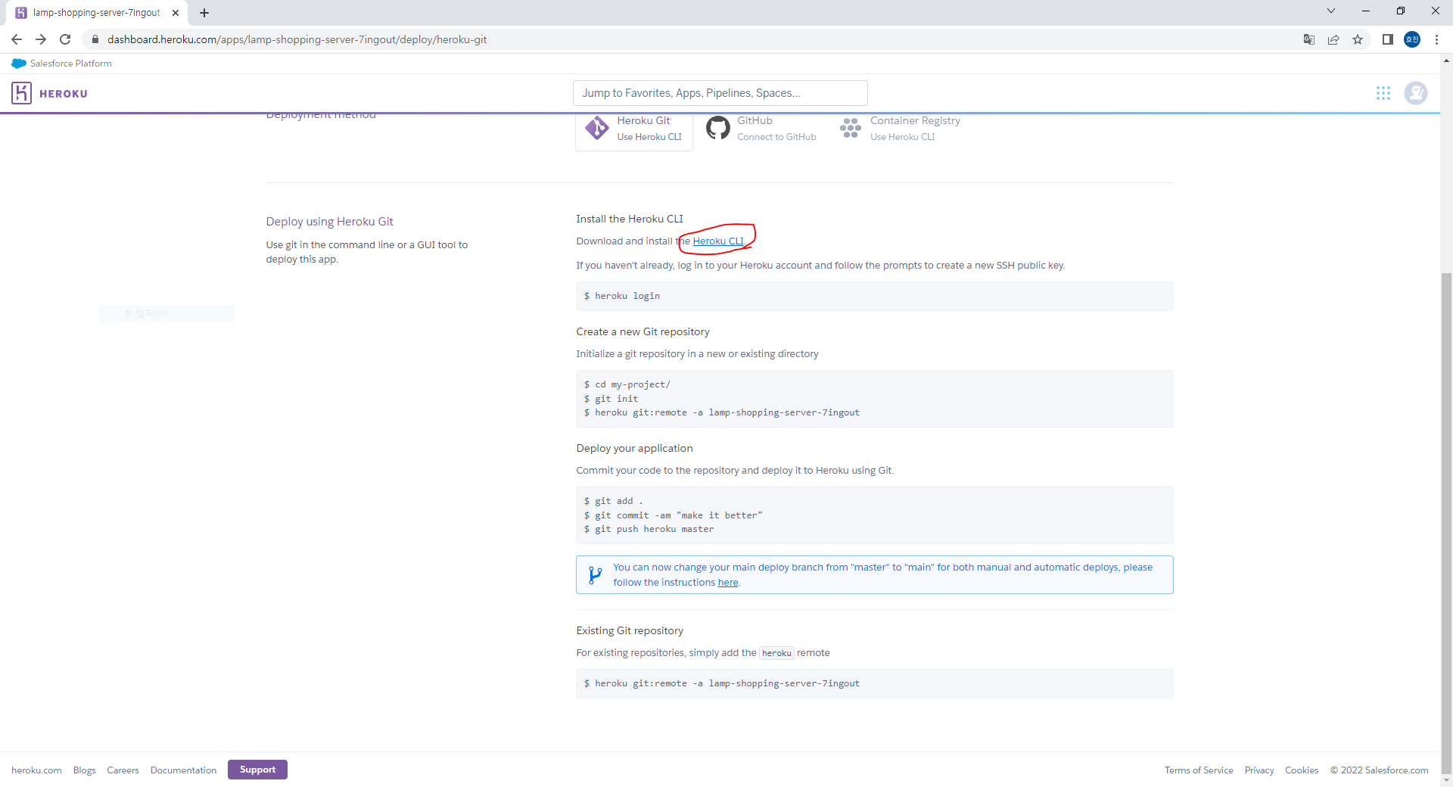This screenshot has width=1453, height=787.
Task: Click the GitHub Octocat icon
Action: point(717,128)
